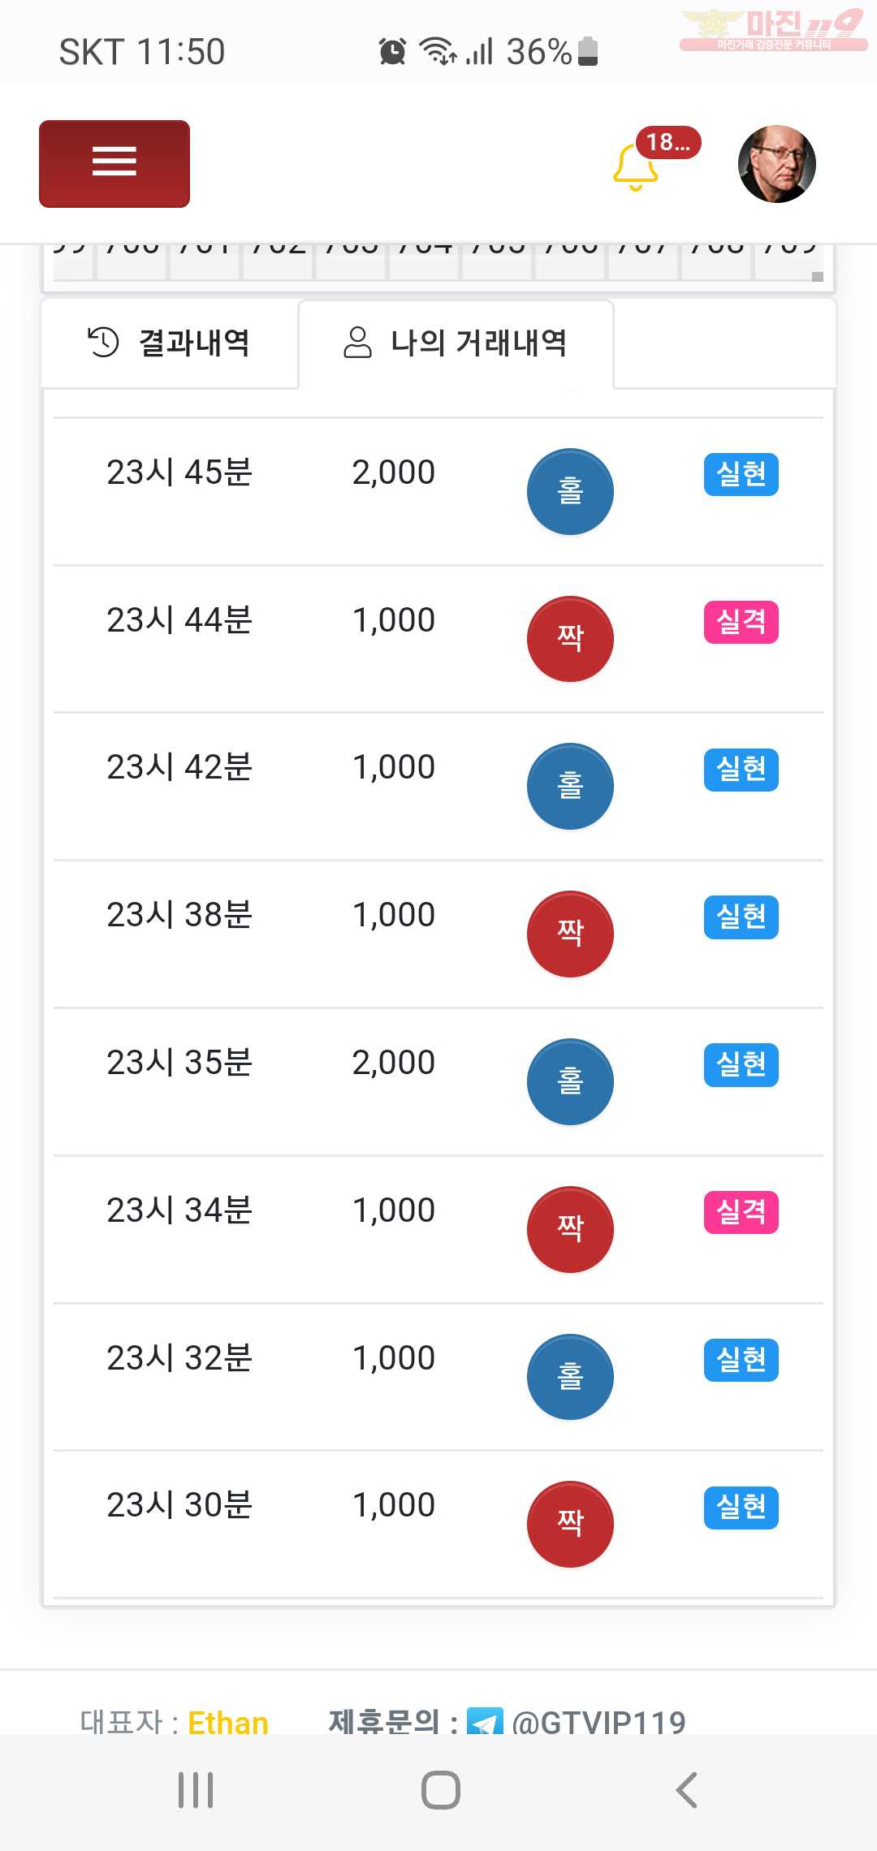Tap blue 홀 circle for 23시 42분

(x=570, y=786)
